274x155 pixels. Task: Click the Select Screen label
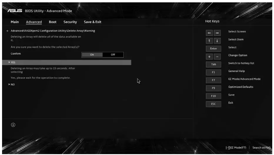click(237, 31)
